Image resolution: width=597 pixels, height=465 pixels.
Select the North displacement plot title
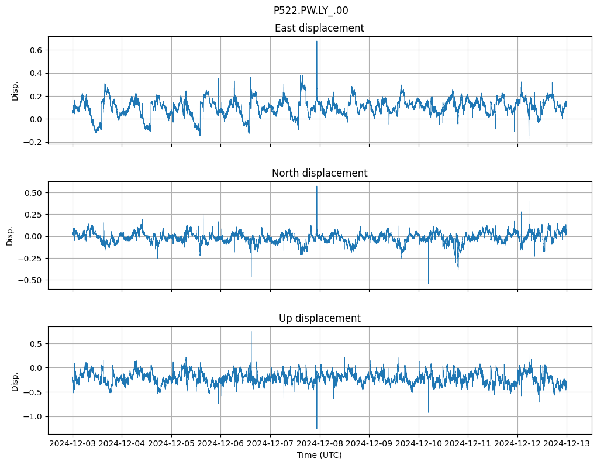pyautogui.click(x=319, y=173)
